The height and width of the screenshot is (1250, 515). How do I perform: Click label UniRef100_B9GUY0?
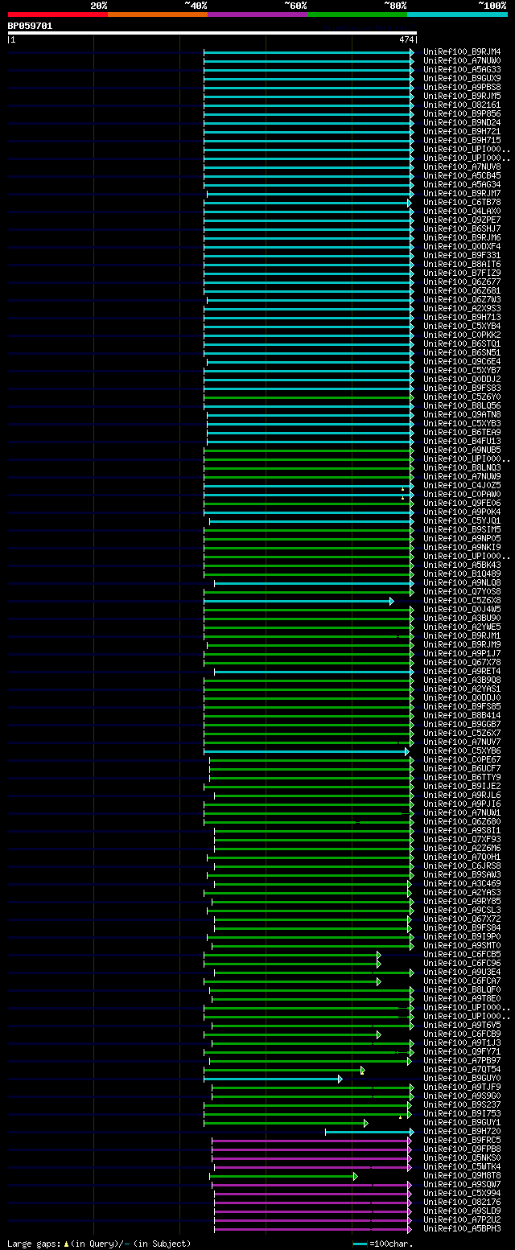462,1079
